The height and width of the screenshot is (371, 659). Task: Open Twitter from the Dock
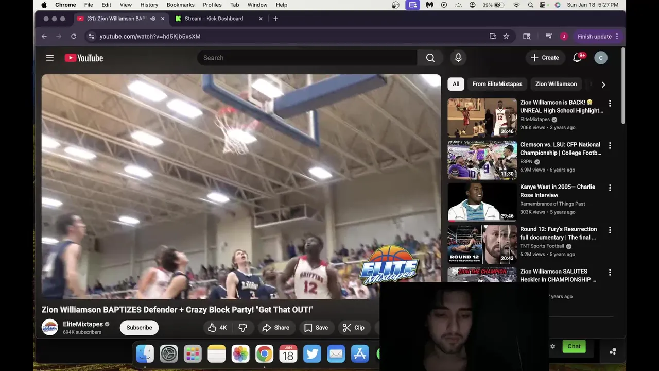[312, 354]
